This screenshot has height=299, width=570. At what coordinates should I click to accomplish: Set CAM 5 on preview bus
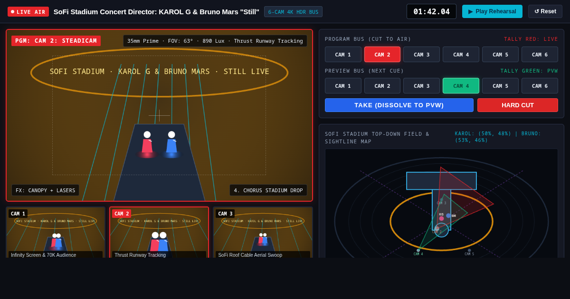click(x=500, y=86)
